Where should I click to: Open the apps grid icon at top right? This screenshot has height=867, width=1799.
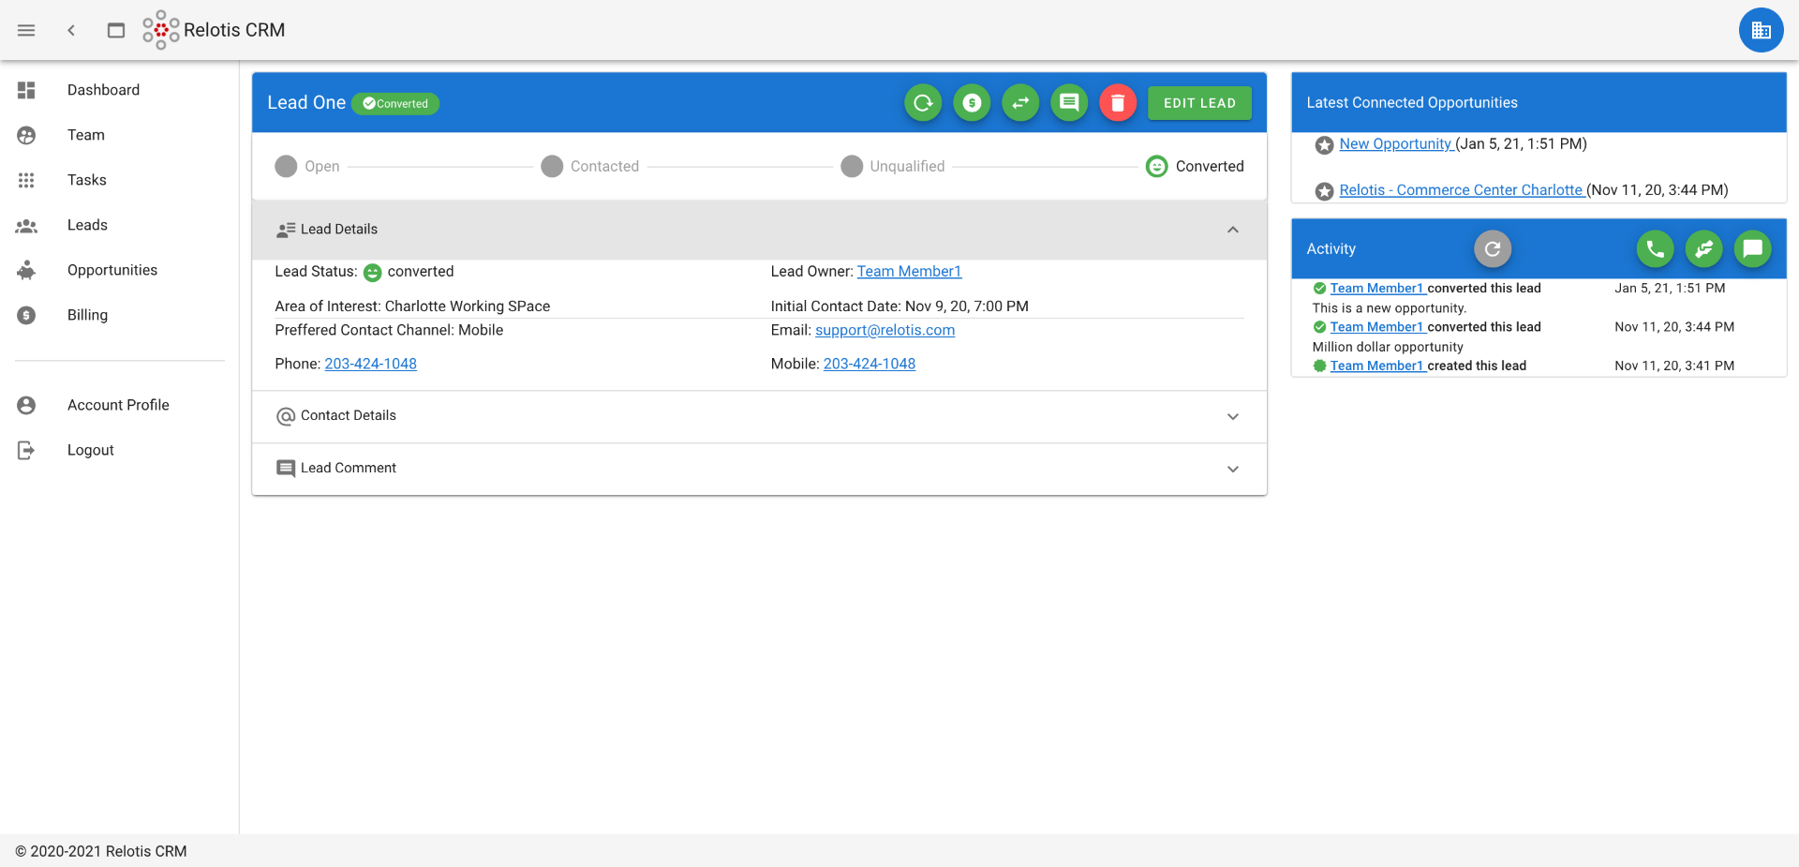pyautogui.click(x=1761, y=29)
